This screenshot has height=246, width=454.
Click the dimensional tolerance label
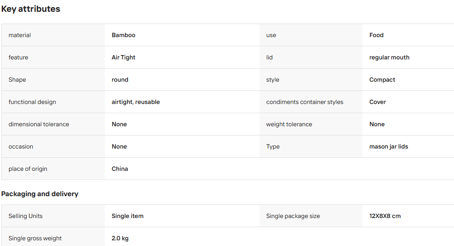click(39, 124)
